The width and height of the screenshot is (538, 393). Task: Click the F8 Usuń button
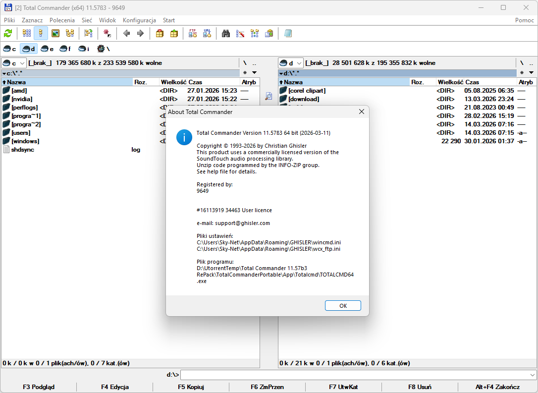click(420, 387)
